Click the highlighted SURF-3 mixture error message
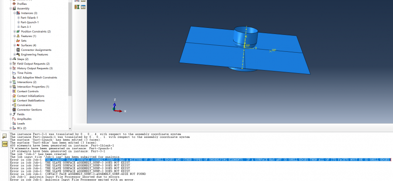The height and width of the screenshot is (181, 393). (x=218, y=160)
